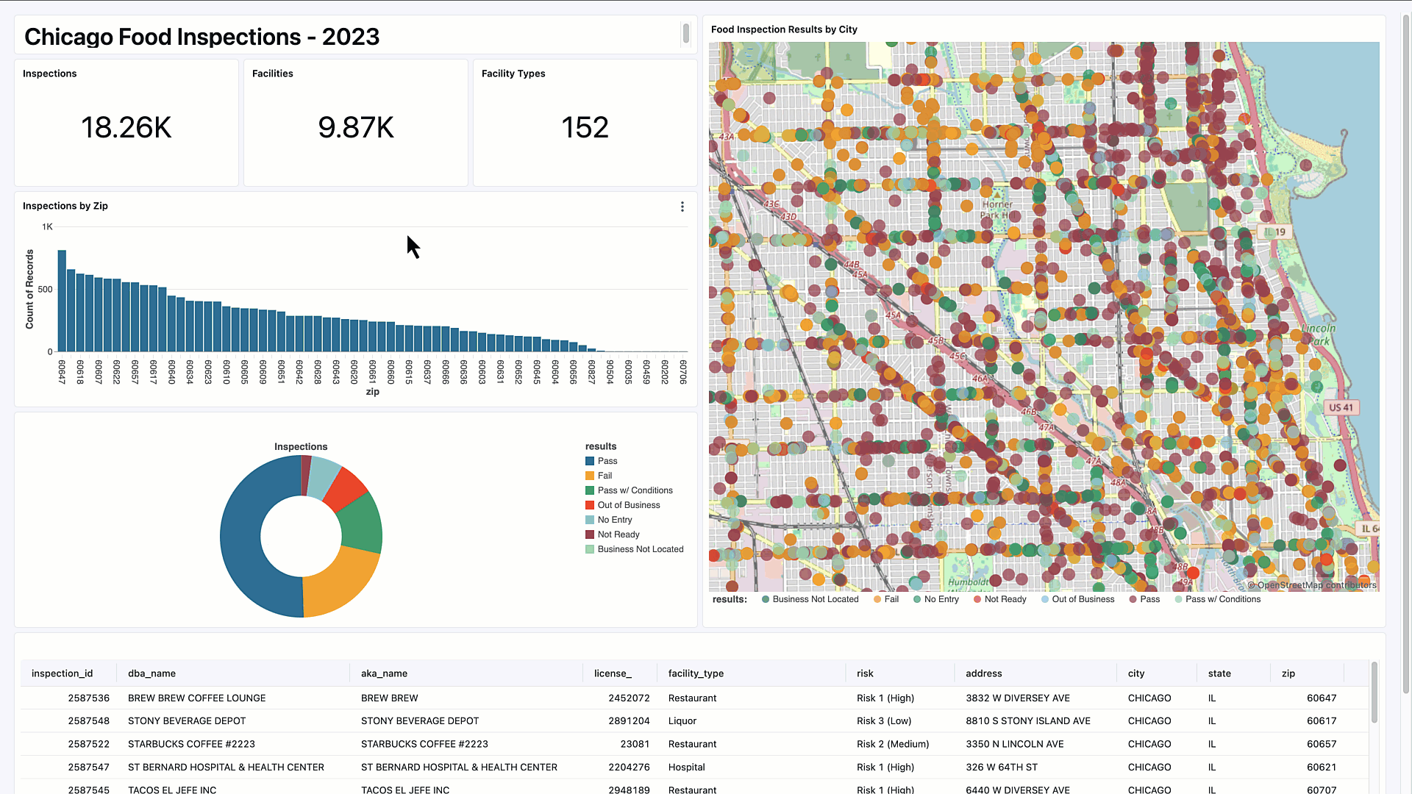This screenshot has height=794, width=1412.
Task: Click the No Entry dot in map legend
Action: click(x=917, y=599)
